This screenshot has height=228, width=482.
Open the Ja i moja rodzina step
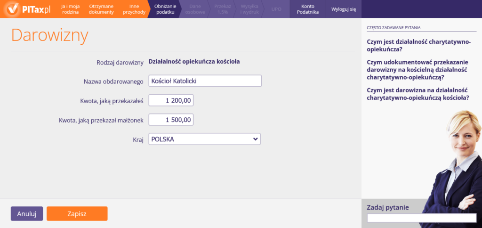[70, 9]
